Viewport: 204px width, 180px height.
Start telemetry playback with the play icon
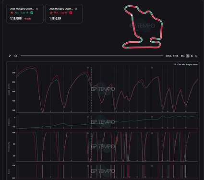point(10,56)
